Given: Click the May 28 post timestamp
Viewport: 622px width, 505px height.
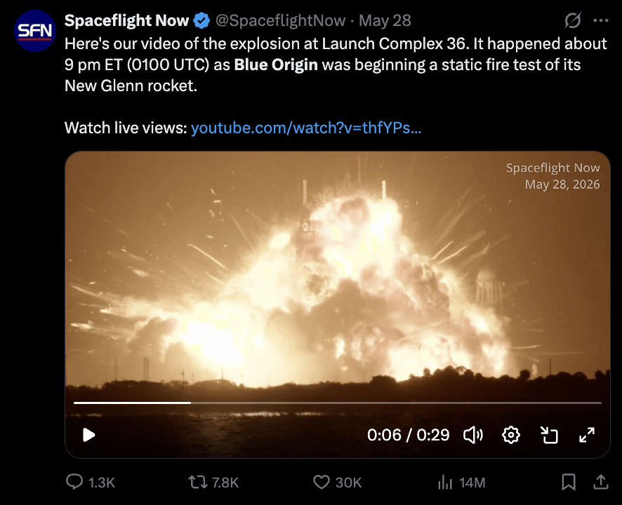Looking at the screenshot, I should pyautogui.click(x=385, y=20).
